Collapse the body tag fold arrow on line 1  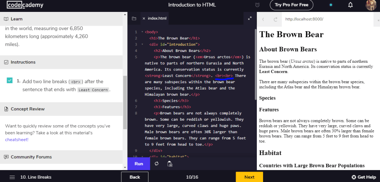pos(142,32)
